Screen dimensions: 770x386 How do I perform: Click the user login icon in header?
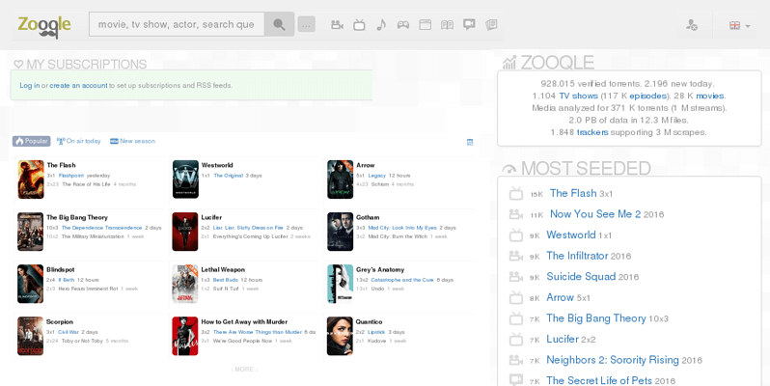coord(692,25)
